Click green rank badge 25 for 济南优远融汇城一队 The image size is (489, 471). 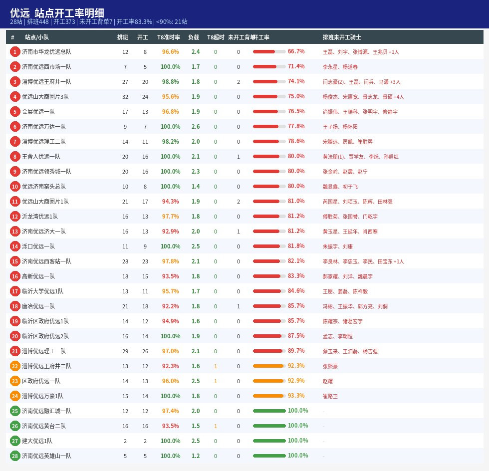[14, 411]
